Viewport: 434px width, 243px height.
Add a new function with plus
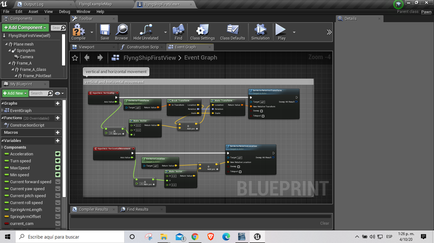point(58,118)
